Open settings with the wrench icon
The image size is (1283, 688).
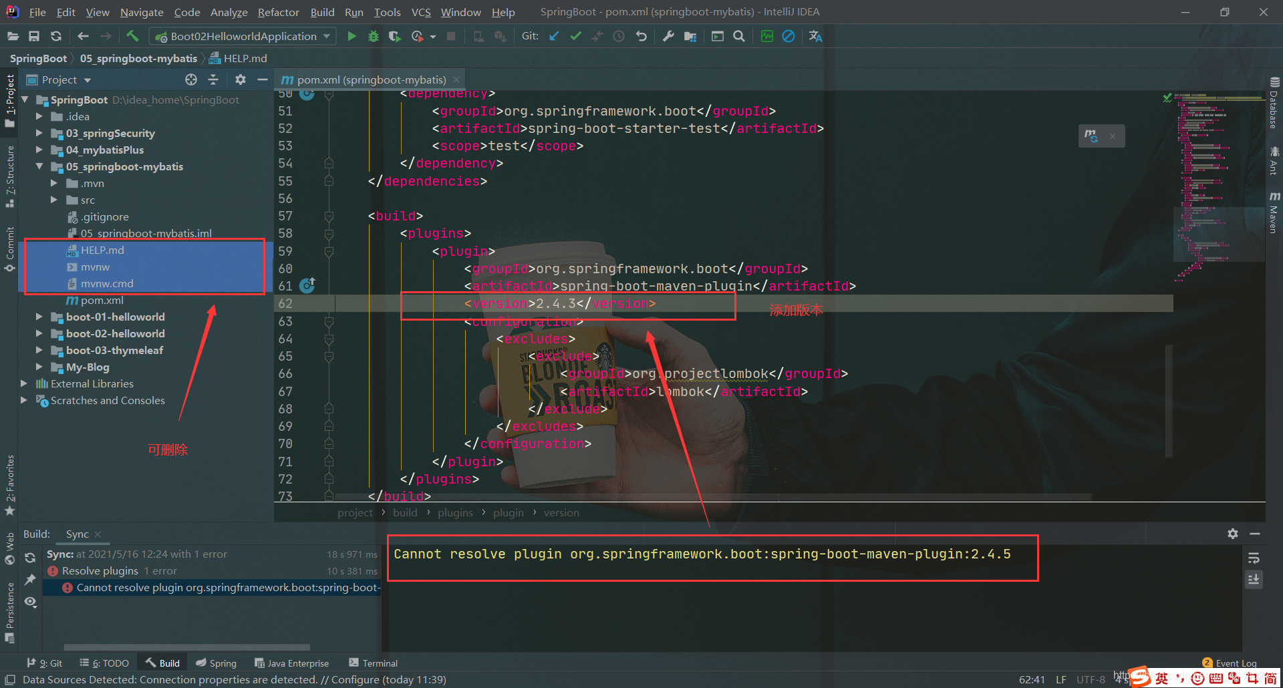click(x=668, y=36)
